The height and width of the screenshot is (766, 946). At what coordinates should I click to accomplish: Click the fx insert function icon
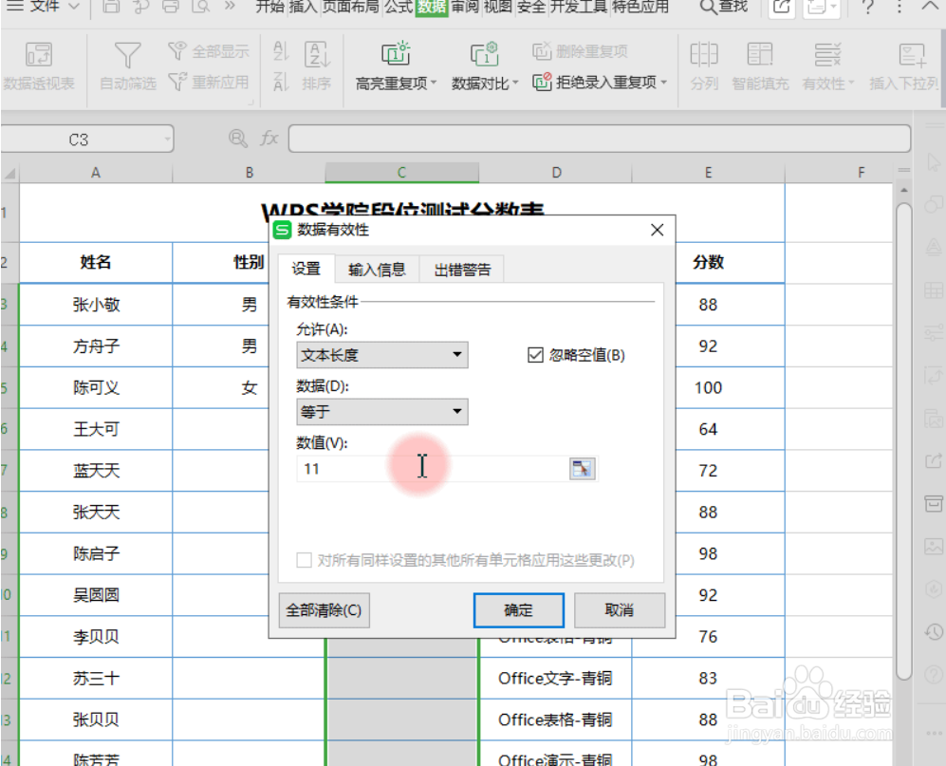[269, 139]
